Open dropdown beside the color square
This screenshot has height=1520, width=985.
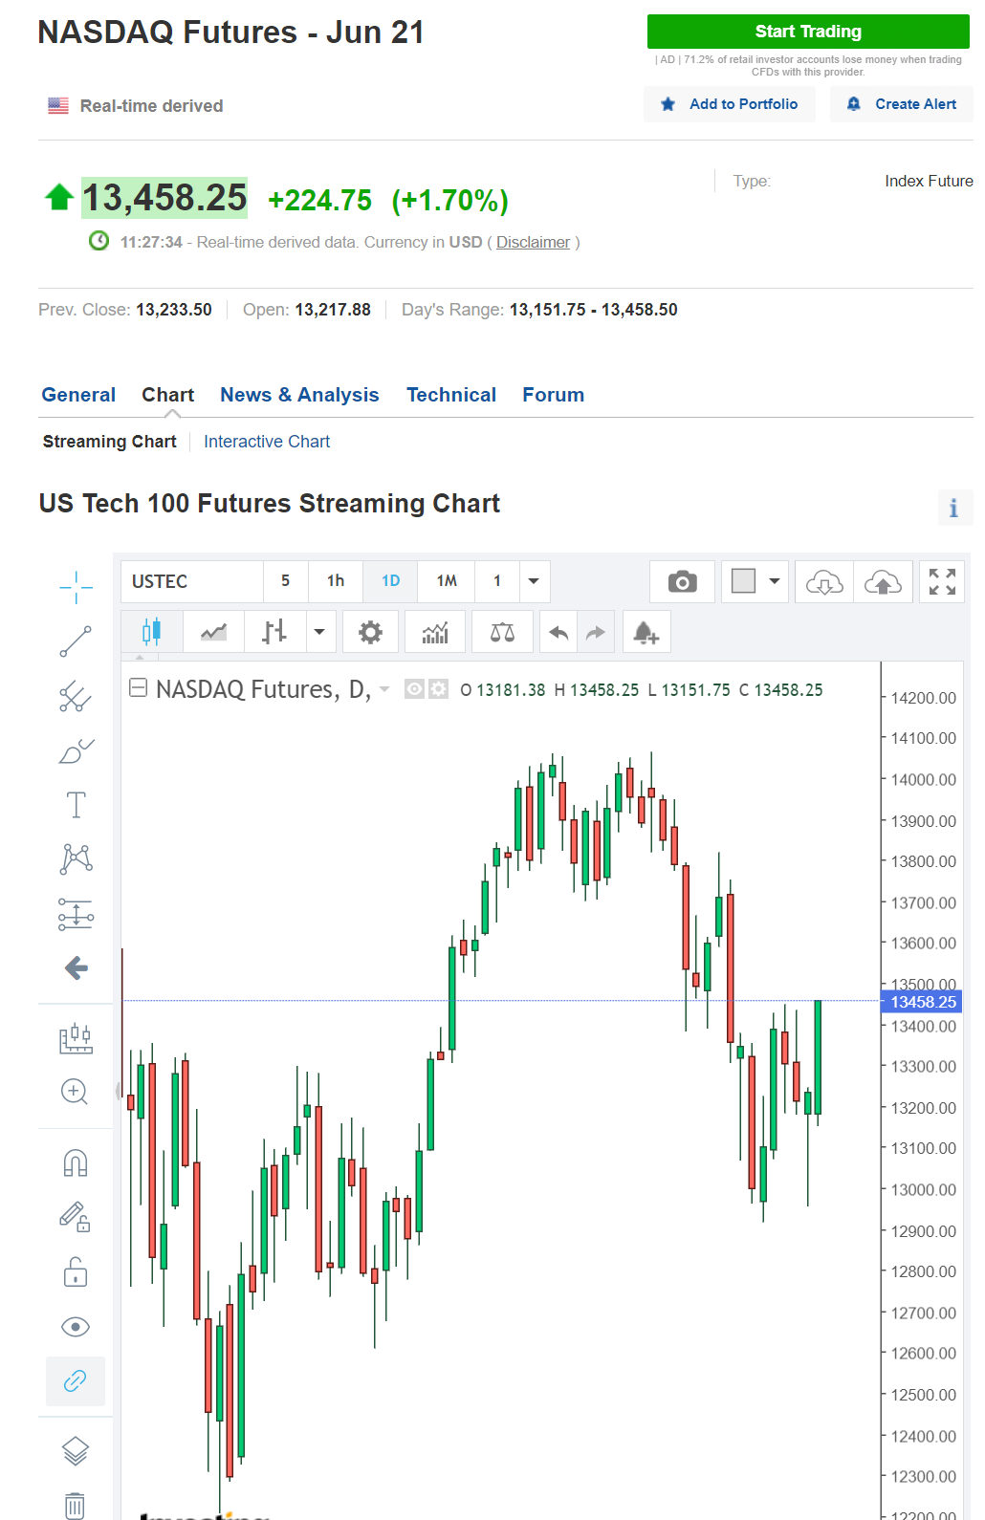pos(775,581)
